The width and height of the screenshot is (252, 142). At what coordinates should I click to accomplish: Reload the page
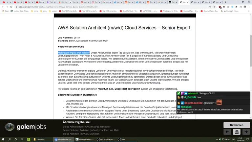[x=11, y=7]
